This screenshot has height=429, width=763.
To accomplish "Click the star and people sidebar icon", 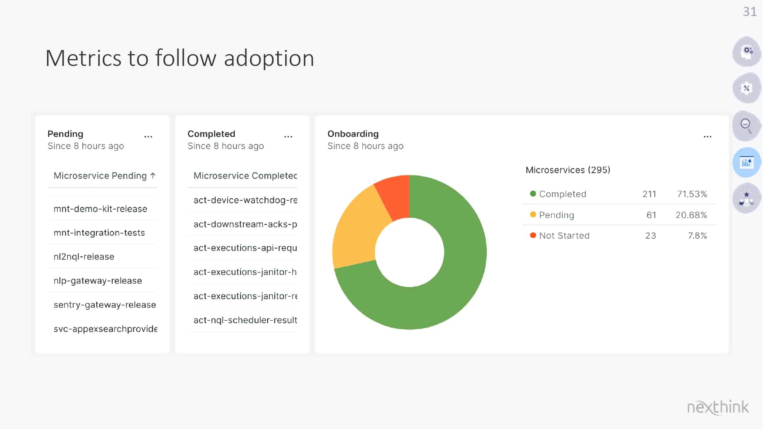I will coord(747,198).
